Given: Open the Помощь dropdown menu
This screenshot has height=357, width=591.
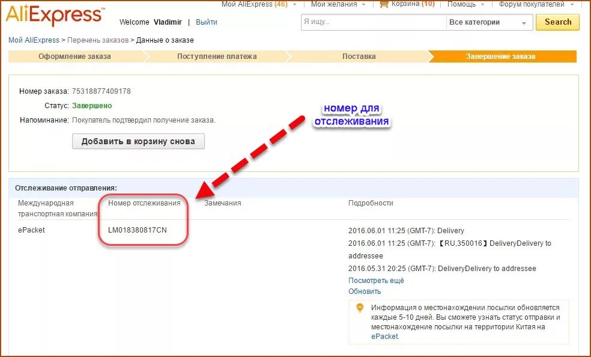Looking at the screenshot, I should [x=465, y=4].
